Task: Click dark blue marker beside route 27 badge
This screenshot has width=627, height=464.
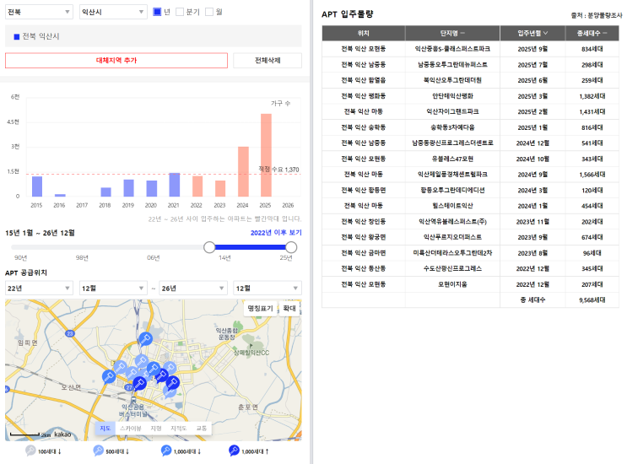Action: (x=139, y=383)
